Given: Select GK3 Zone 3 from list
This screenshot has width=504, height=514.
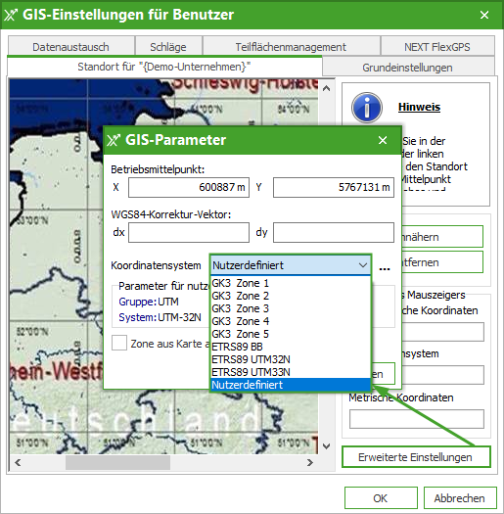Looking at the screenshot, I should point(291,308).
